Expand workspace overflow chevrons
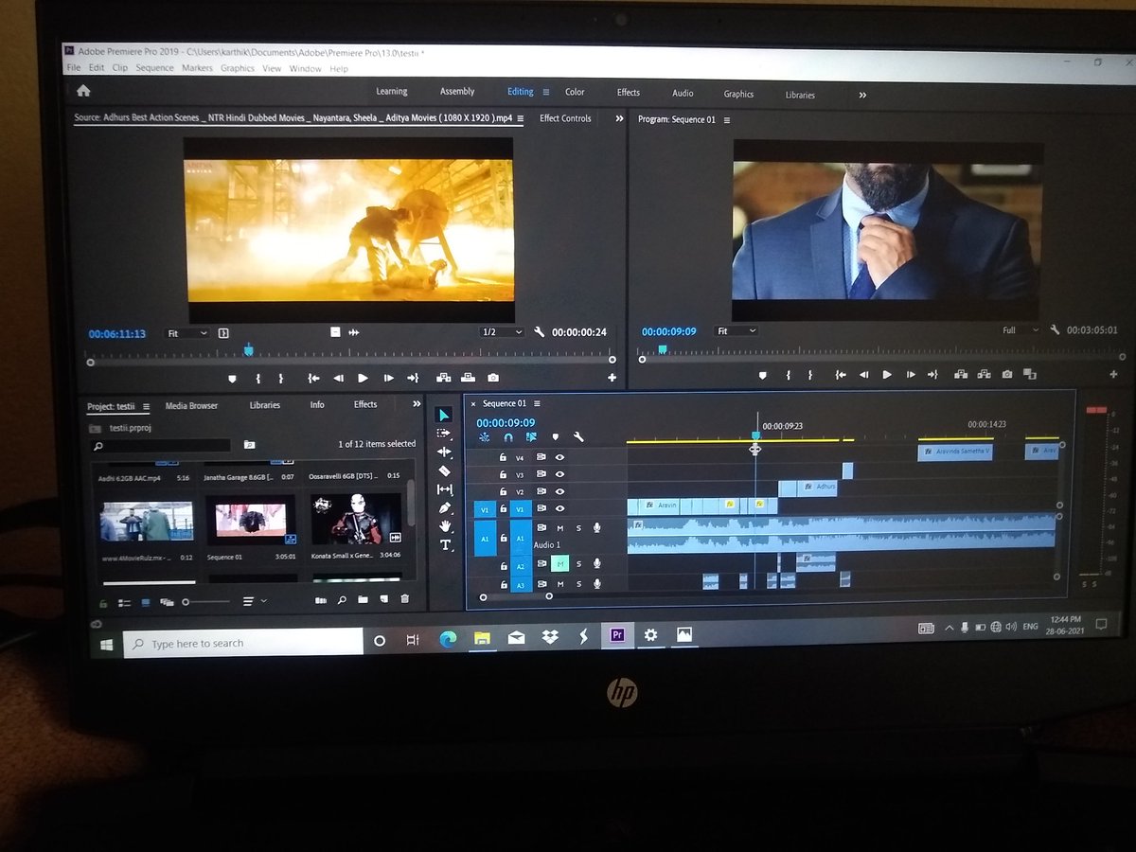 [862, 95]
